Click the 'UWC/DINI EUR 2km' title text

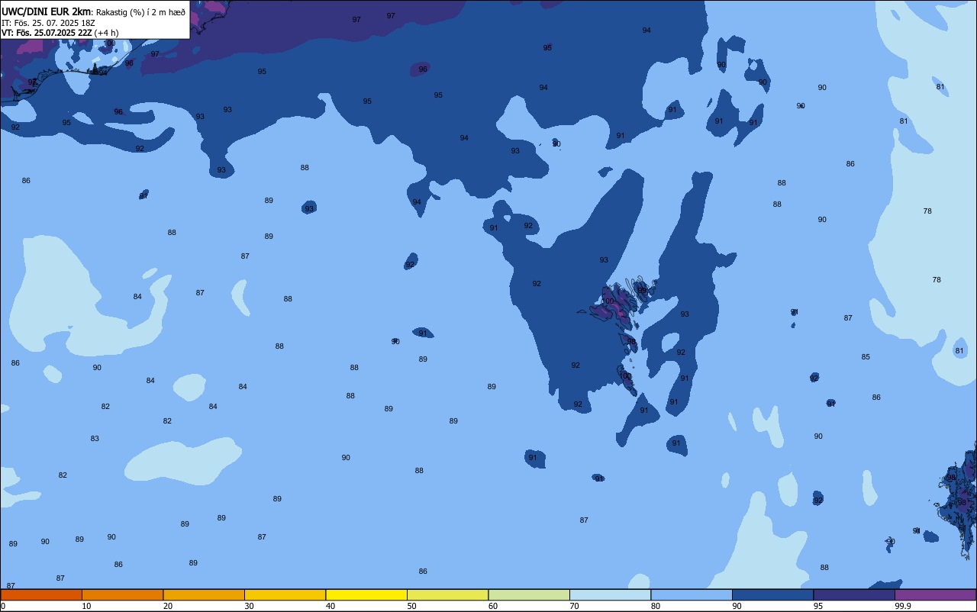(x=47, y=11)
